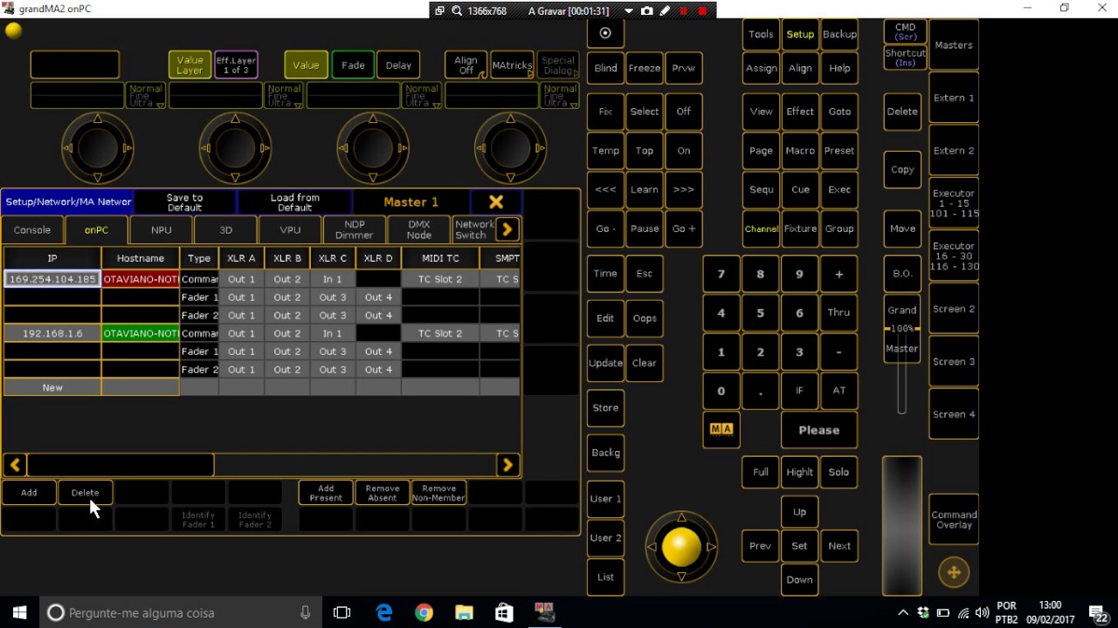Switch to the 3D tab

226,230
